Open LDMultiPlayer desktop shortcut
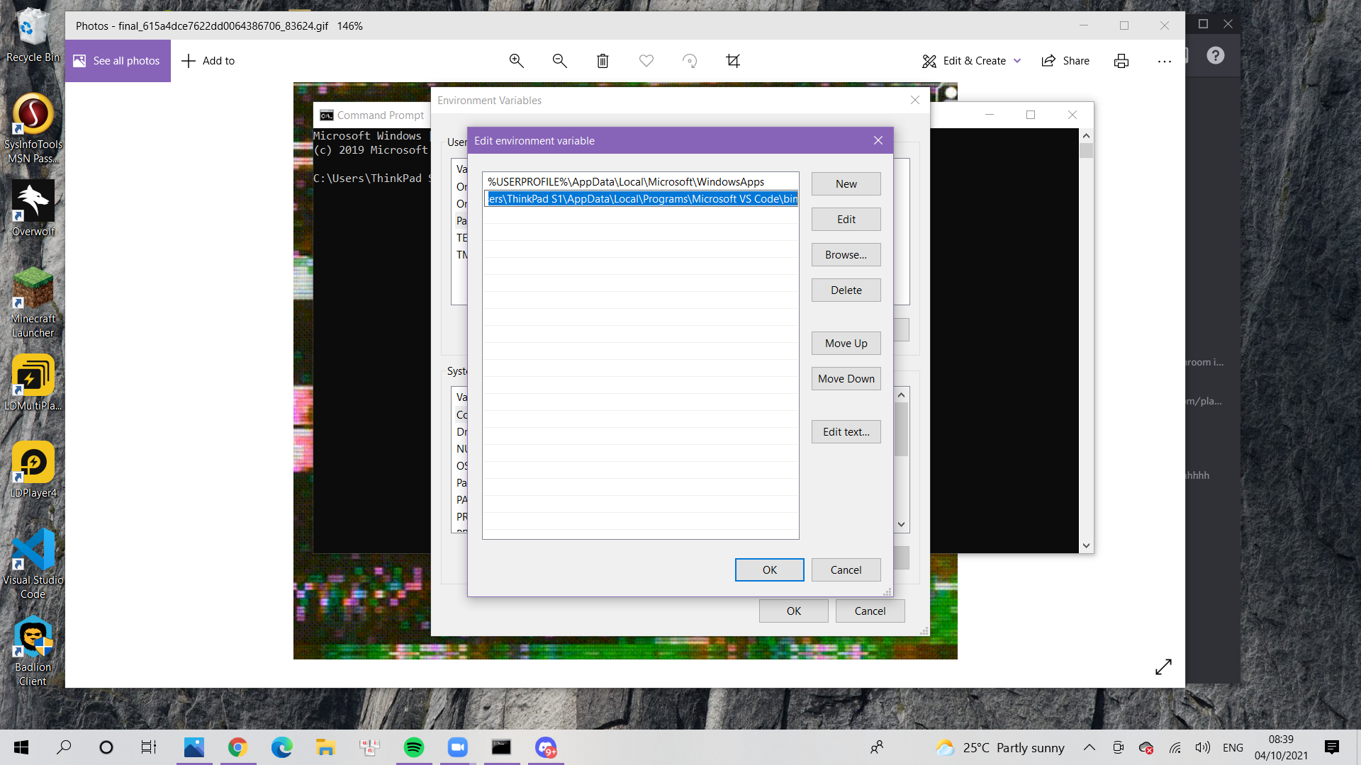Image resolution: width=1361 pixels, height=765 pixels. click(33, 382)
